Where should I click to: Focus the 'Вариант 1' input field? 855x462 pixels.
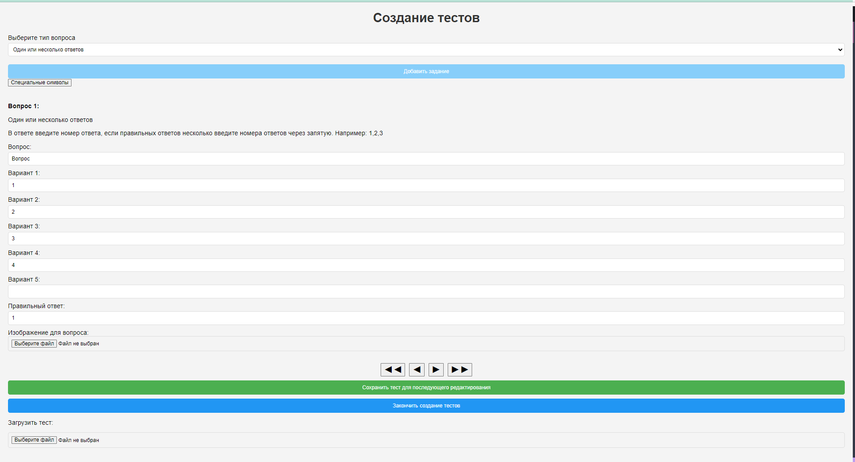click(426, 185)
